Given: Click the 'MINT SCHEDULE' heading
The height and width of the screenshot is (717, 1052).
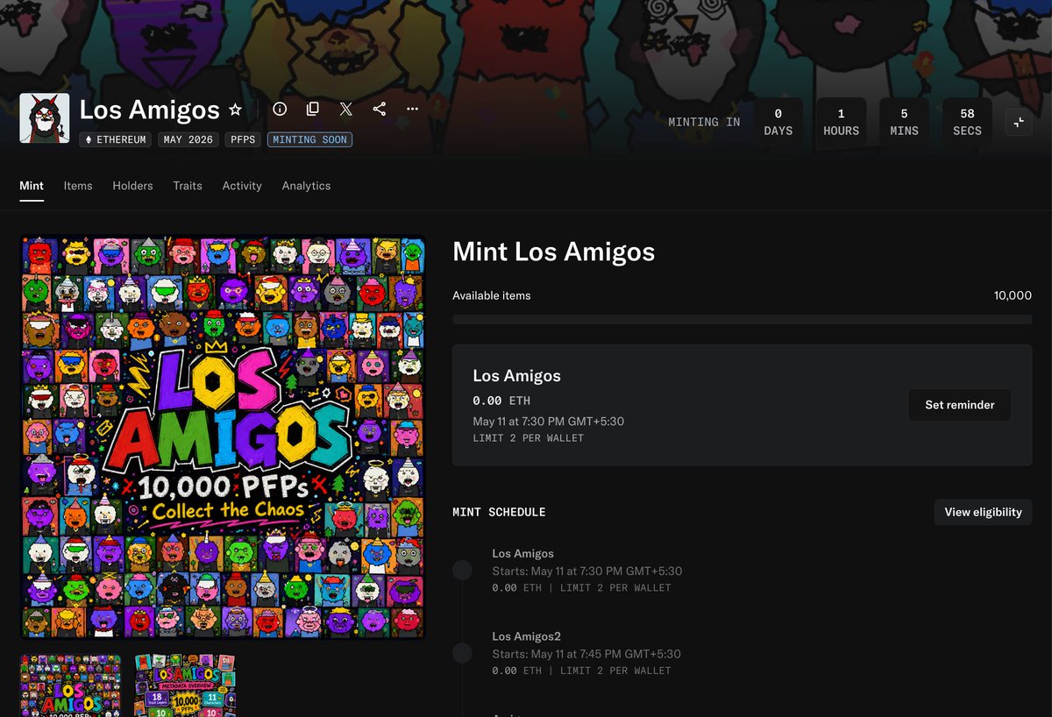Looking at the screenshot, I should point(499,512).
